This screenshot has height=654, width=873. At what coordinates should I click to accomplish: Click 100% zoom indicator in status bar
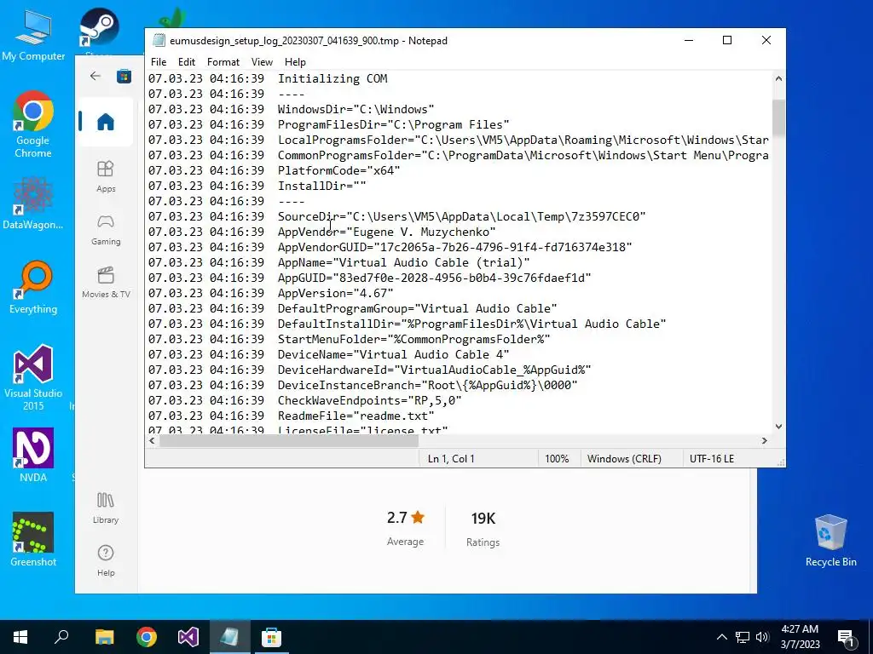tap(557, 459)
